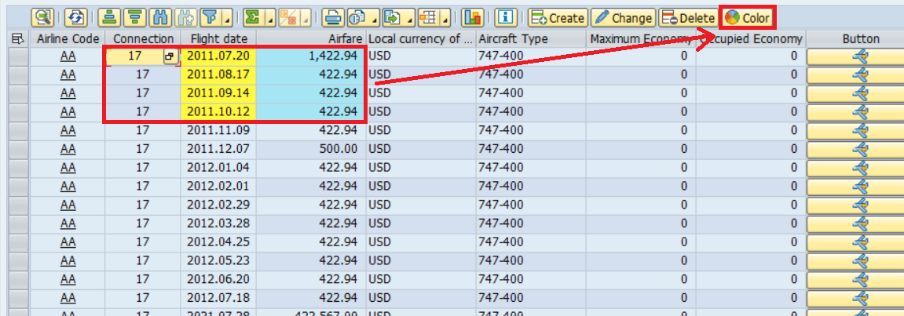Image resolution: width=904 pixels, height=316 pixels.
Task: Click the Export toolbar icon
Action: click(393, 18)
